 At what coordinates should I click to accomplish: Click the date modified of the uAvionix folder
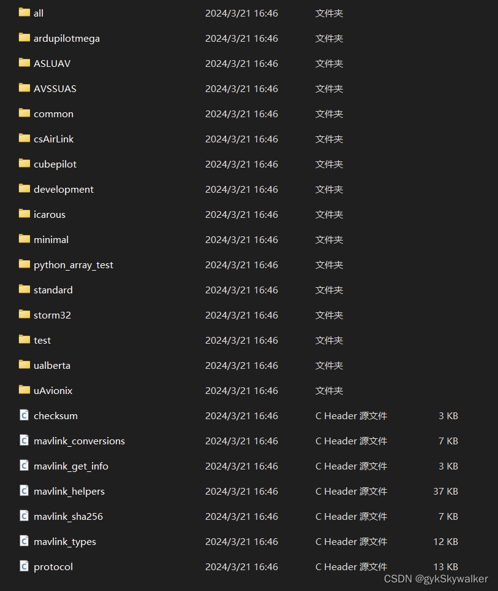click(241, 390)
